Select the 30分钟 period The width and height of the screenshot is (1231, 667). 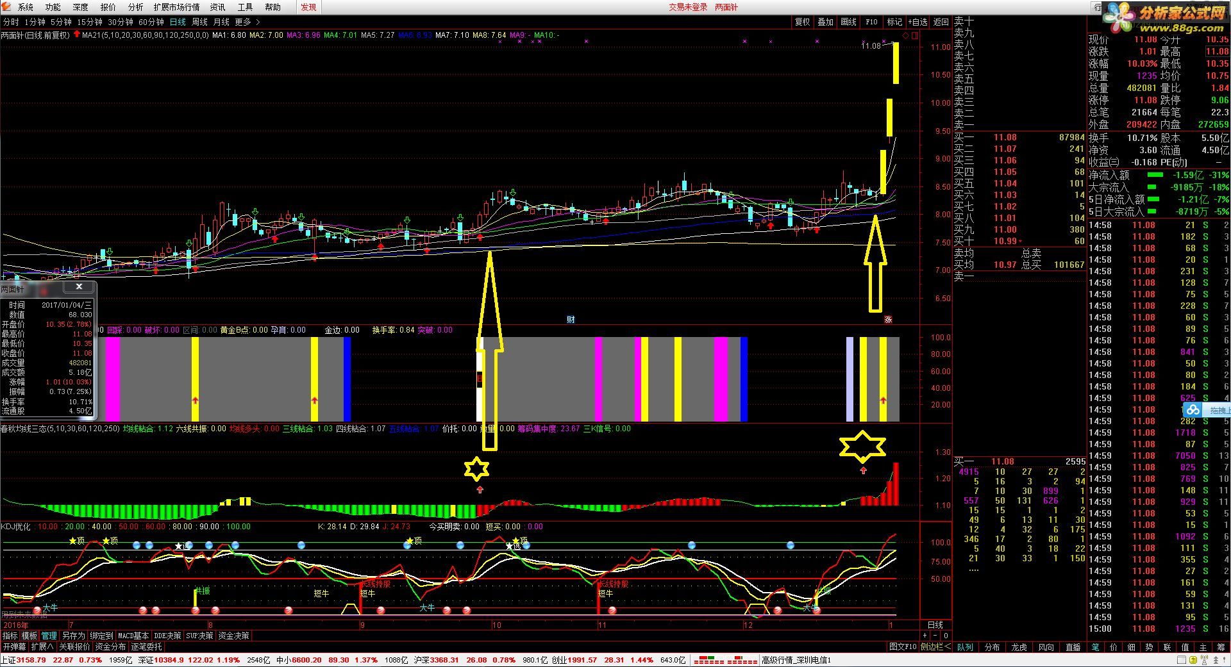click(x=121, y=22)
